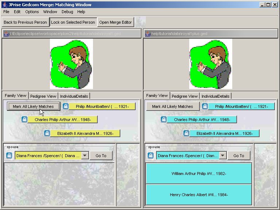
Task: Open the Debug menu
Action: coord(67,12)
